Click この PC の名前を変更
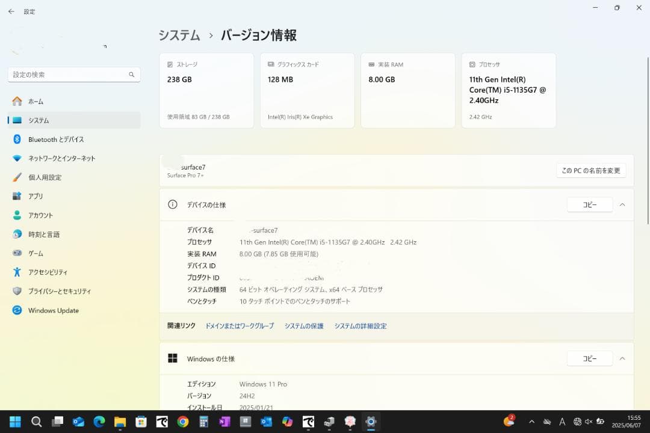Image resolution: width=650 pixels, height=433 pixels. [x=591, y=171]
